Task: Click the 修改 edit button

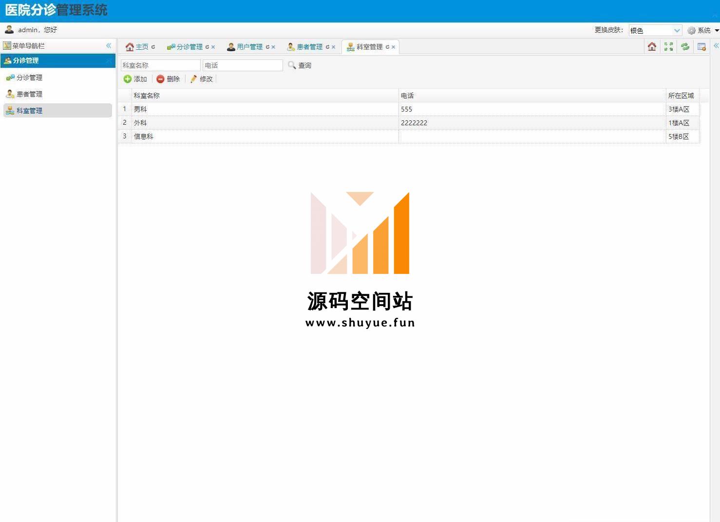Action: (201, 79)
